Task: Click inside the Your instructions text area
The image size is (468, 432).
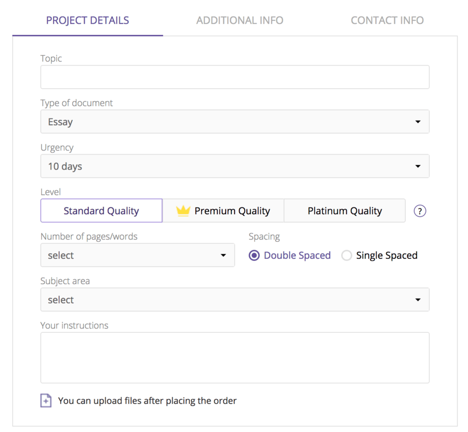Action: click(x=235, y=358)
